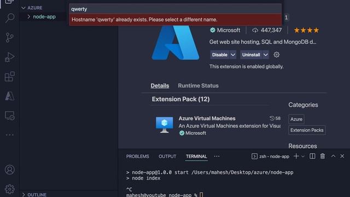Select the Extension Packs category tag
Viewport: 350px width, 197px height.
(307, 130)
